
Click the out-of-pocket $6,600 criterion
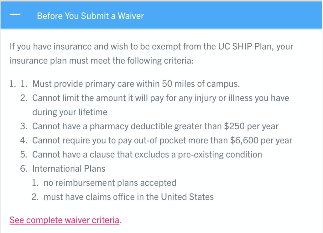(x=162, y=140)
